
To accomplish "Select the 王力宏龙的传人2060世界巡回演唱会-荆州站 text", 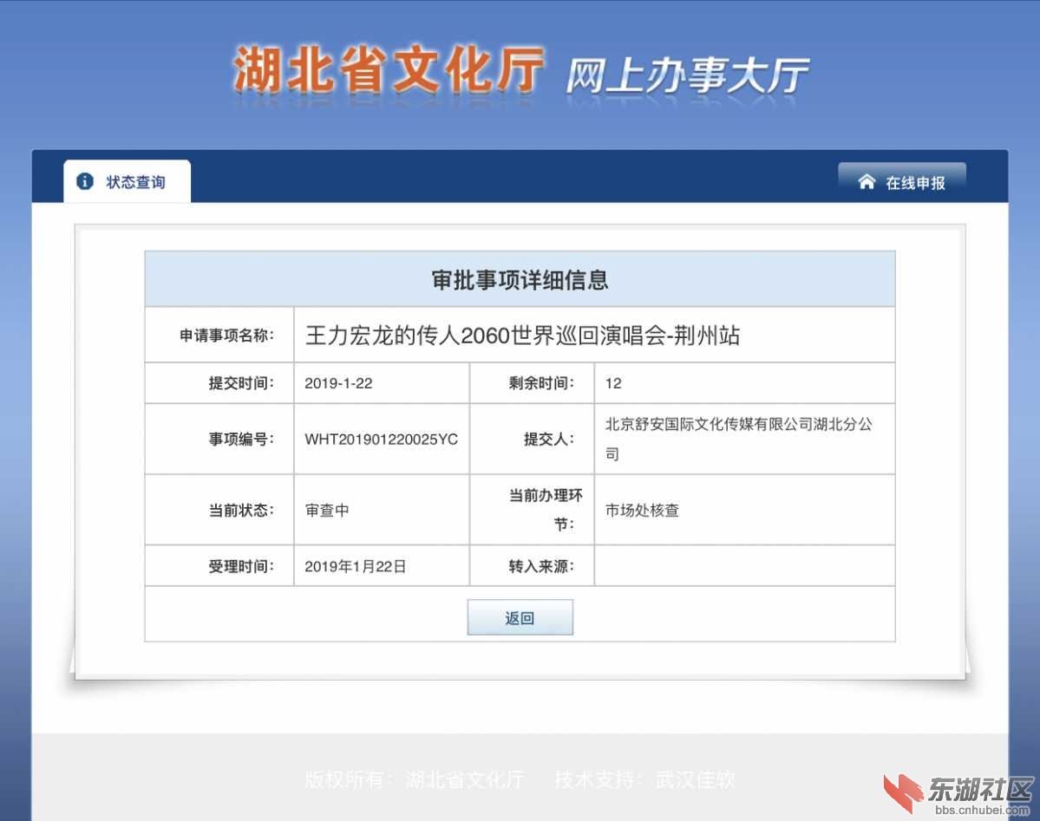I will pyautogui.click(x=523, y=336).
